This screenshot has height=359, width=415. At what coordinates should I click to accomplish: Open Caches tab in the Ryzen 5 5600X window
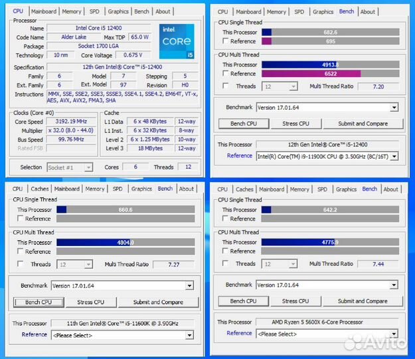244,189
